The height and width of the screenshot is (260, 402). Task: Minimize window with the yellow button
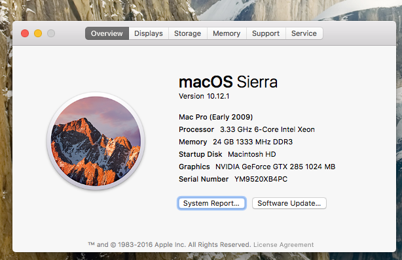38,33
